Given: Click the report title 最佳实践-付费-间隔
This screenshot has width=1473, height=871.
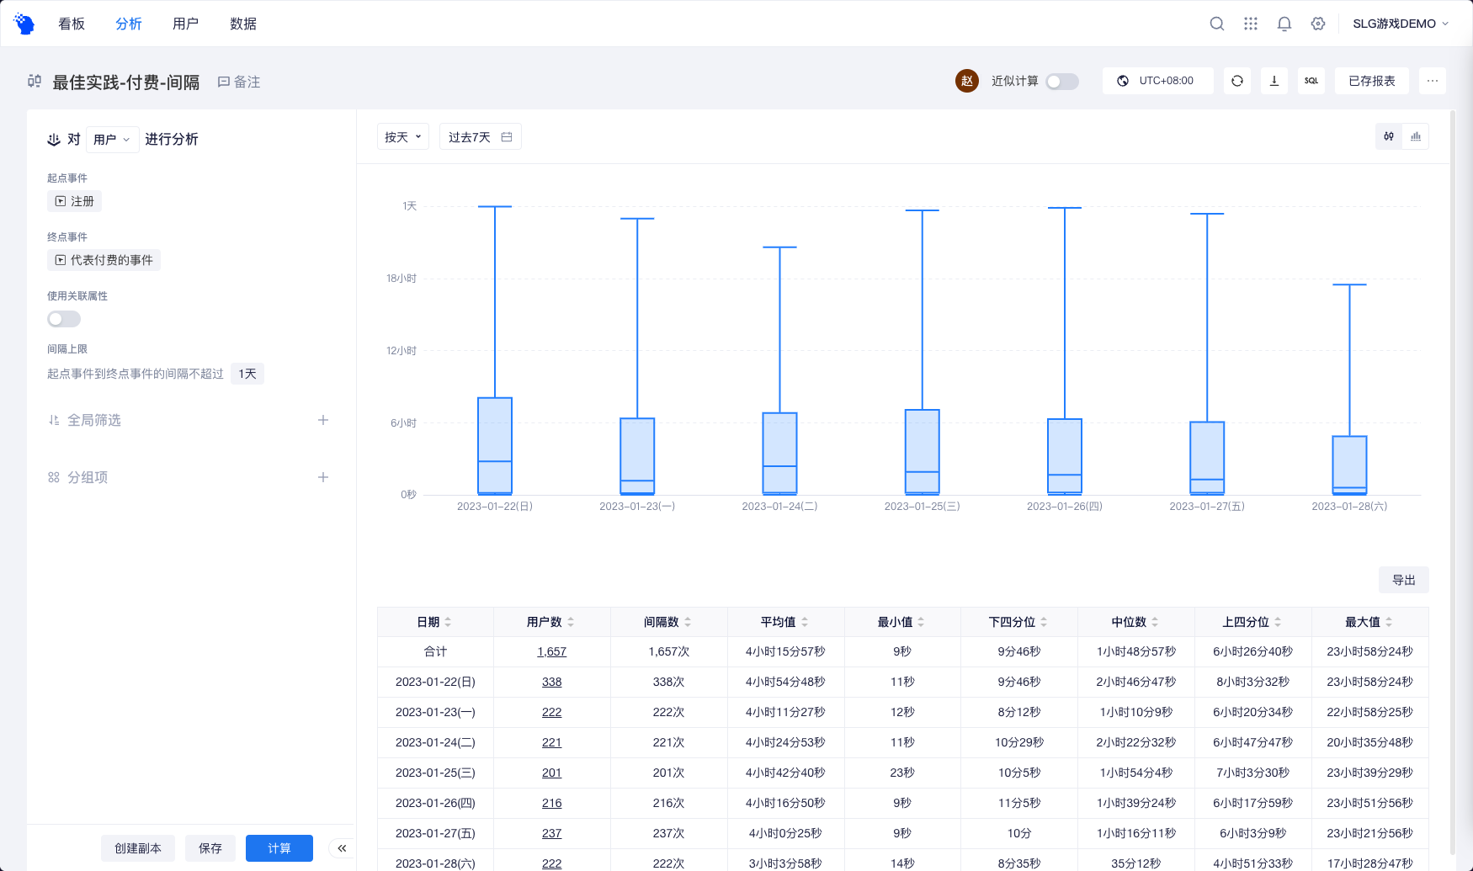Looking at the screenshot, I should (x=126, y=82).
